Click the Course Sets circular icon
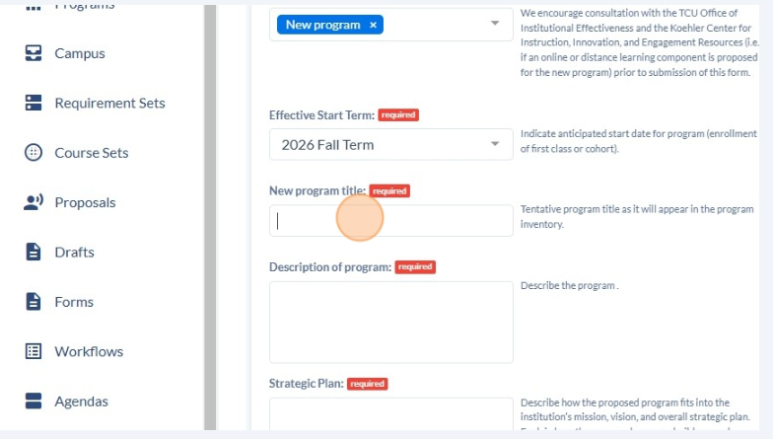 34,152
